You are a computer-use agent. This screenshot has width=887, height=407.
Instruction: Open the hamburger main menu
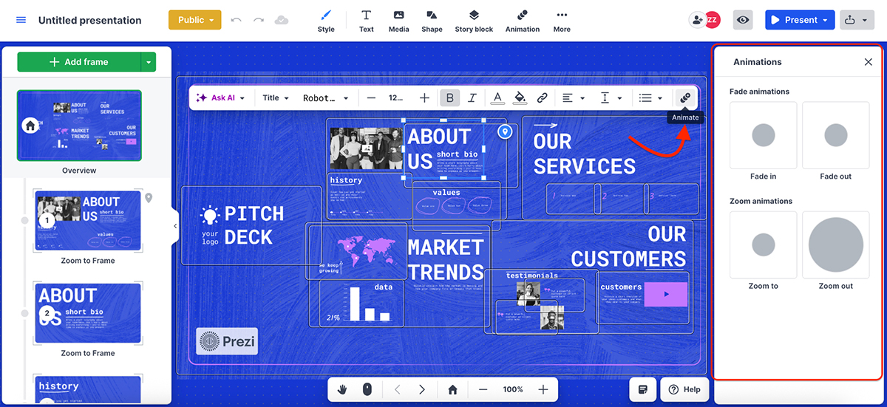[x=21, y=20]
